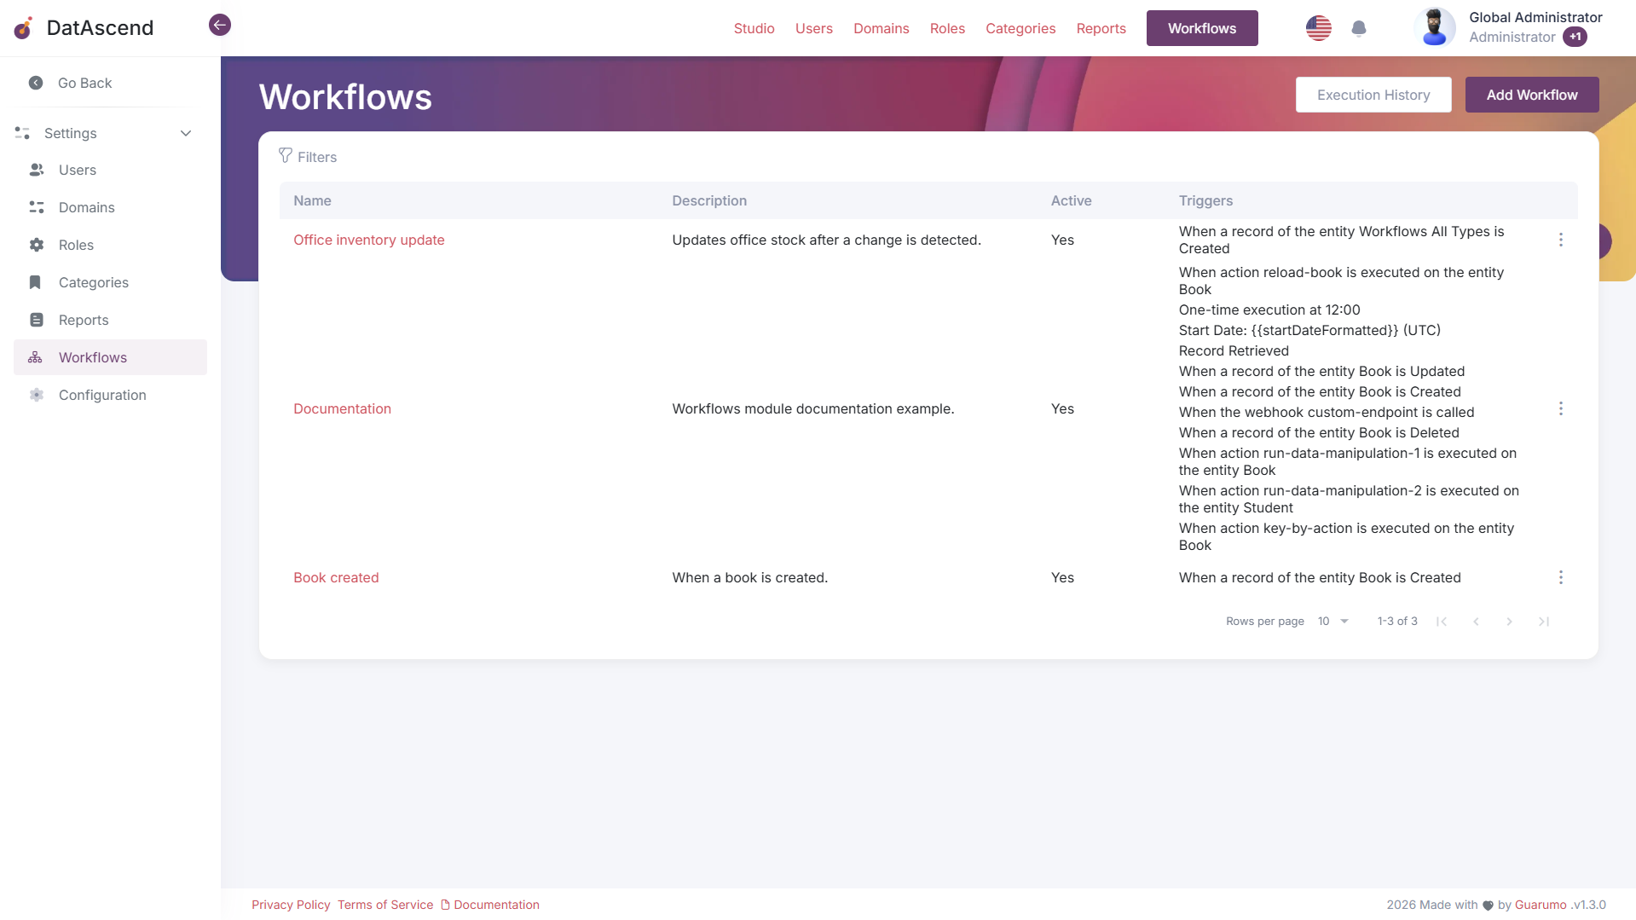This screenshot has width=1636, height=920.
Task: Click 'One-time execution at 12:00' trigger text
Action: pos(1269,310)
